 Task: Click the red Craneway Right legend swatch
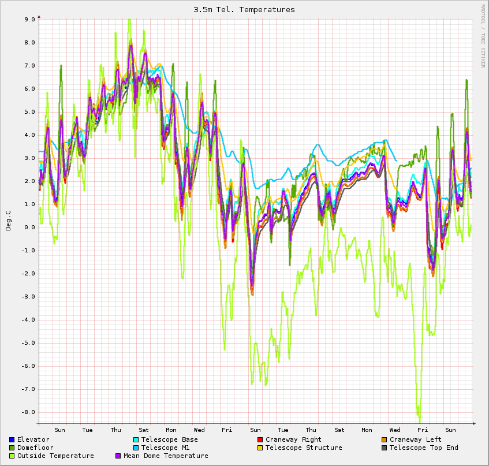click(260, 440)
